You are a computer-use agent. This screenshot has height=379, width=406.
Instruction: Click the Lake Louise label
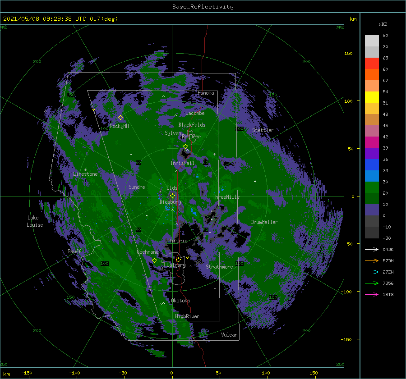pyautogui.click(x=35, y=221)
